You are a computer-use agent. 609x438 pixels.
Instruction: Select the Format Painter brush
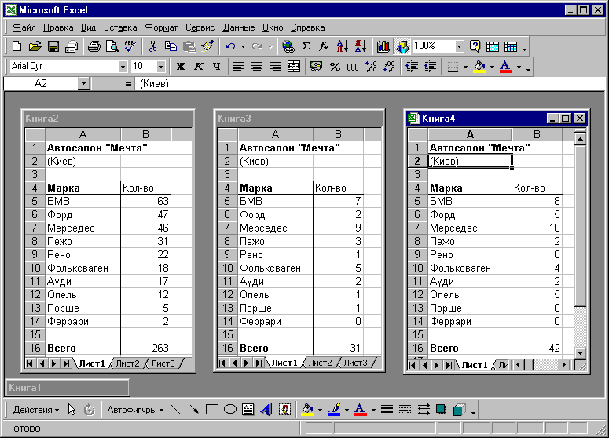[x=207, y=46]
